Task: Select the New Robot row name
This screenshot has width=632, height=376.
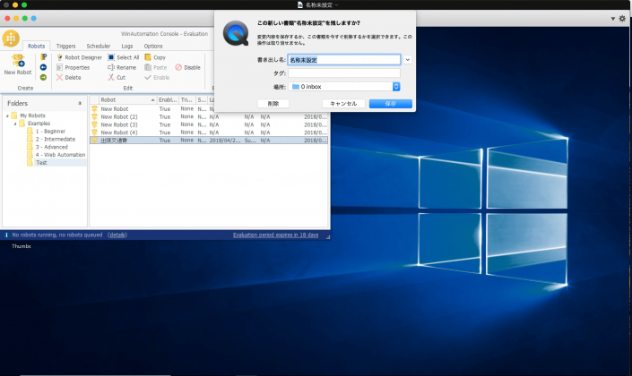Action: pos(115,108)
